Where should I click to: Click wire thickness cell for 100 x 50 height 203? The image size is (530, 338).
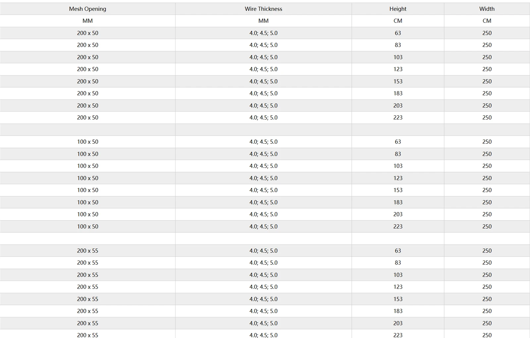(263, 214)
